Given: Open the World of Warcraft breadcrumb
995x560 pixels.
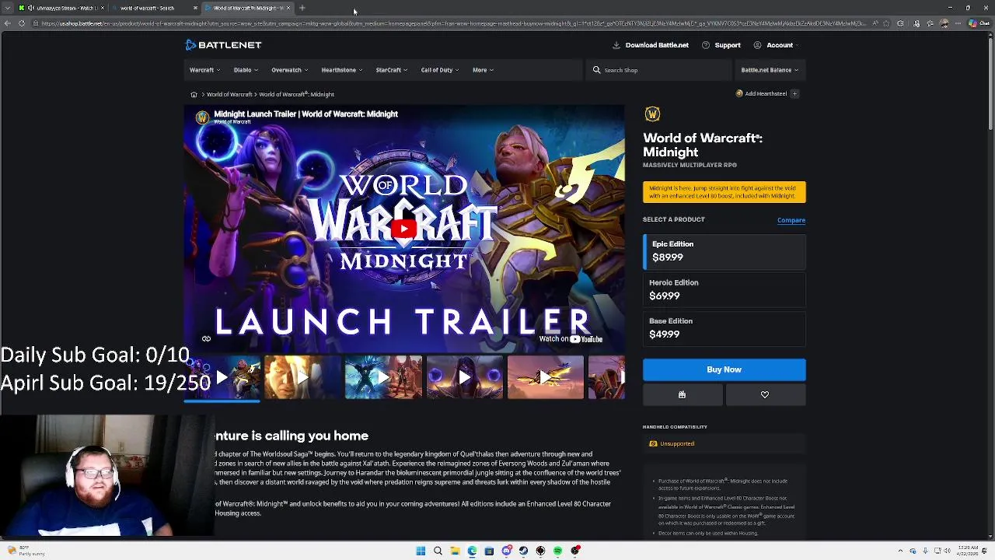Looking at the screenshot, I should tap(229, 94).
